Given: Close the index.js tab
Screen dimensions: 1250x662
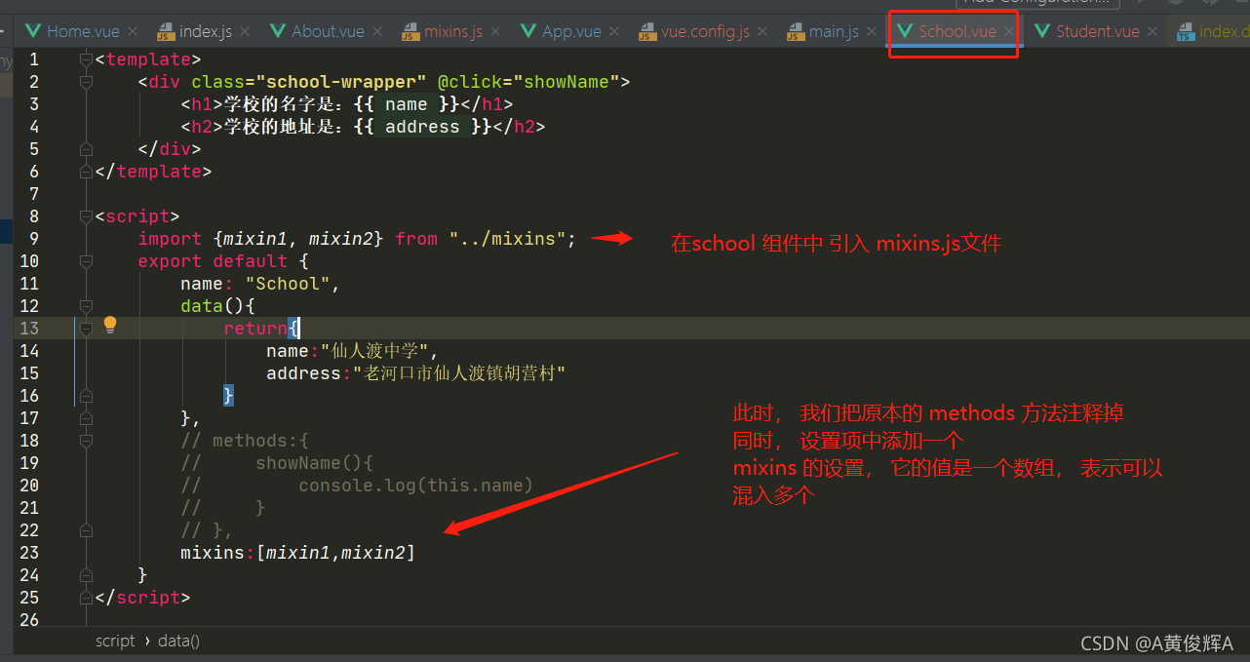Looking at the screenshot, I should [x=247, y=32].
